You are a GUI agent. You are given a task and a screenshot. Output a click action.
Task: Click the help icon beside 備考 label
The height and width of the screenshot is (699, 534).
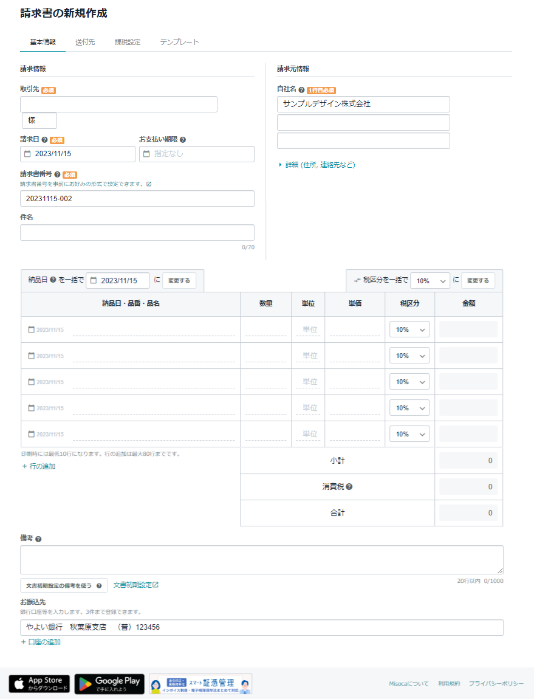[38, 539]
